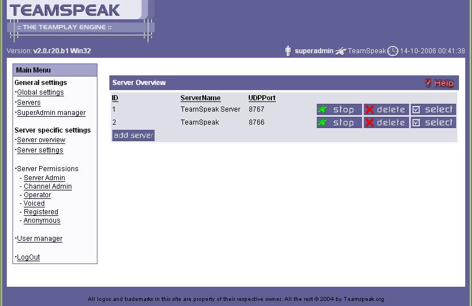
Task: Select server 2 TeamSpeak
Action: point(433,122)
